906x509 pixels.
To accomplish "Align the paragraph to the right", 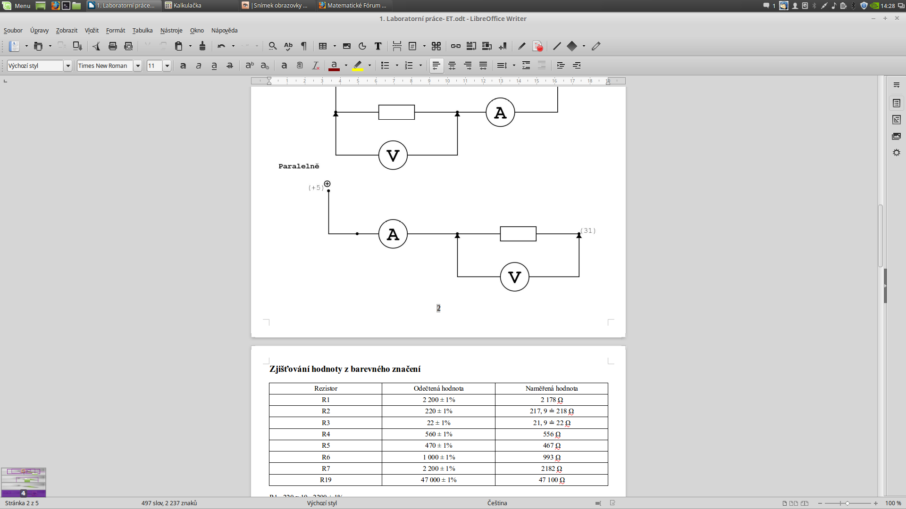I will click(x=468, y=66).
